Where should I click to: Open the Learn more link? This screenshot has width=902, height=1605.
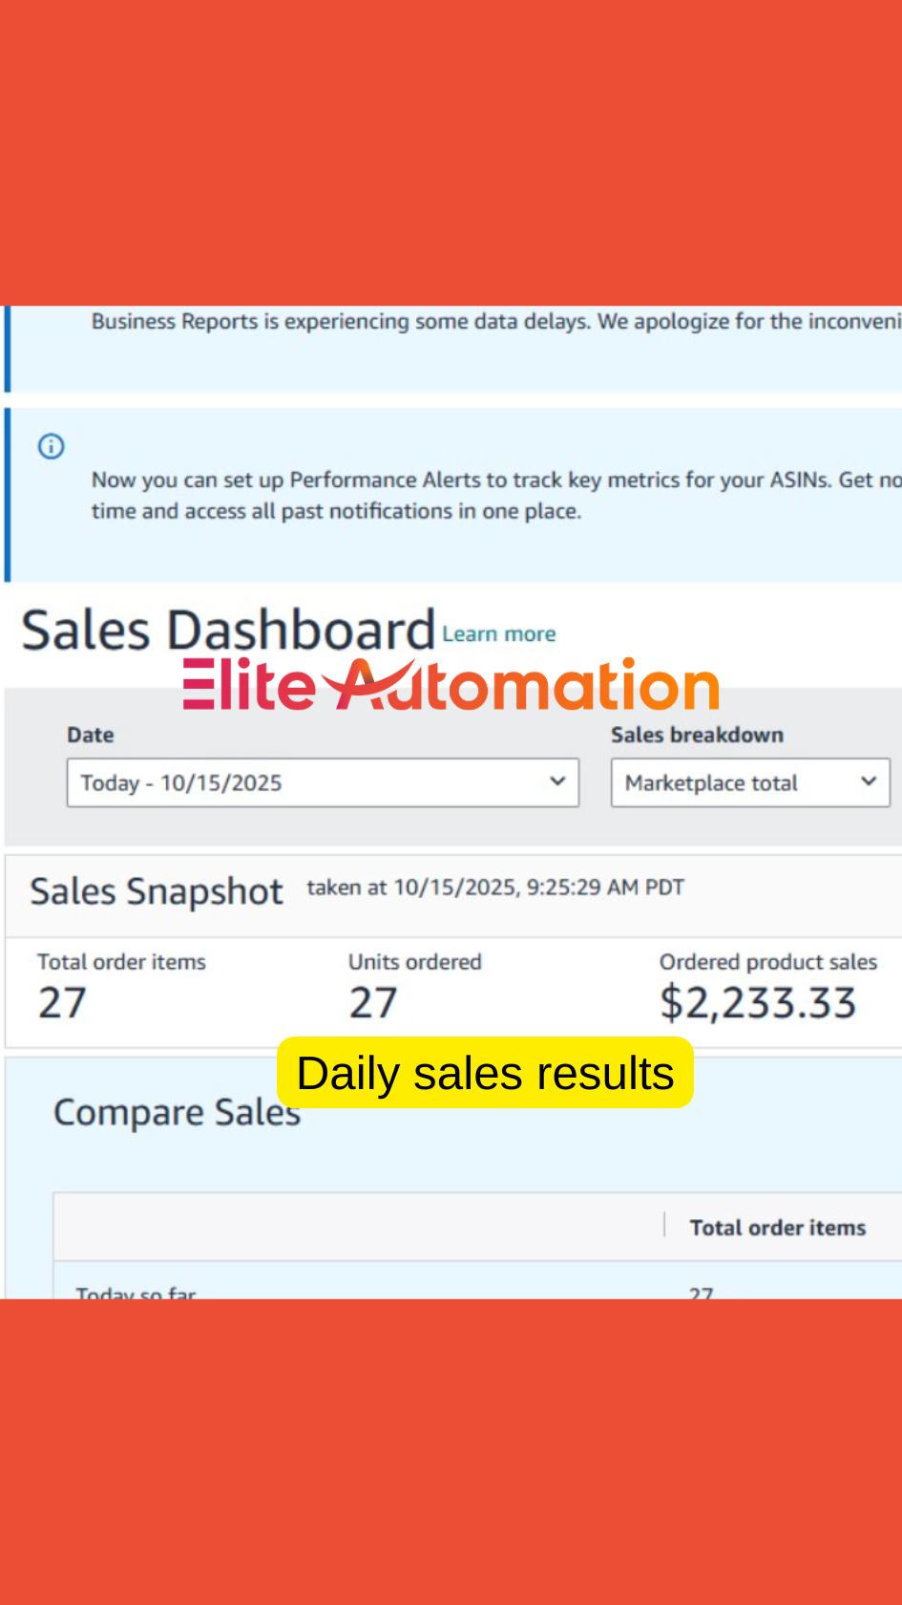[498, 634]
